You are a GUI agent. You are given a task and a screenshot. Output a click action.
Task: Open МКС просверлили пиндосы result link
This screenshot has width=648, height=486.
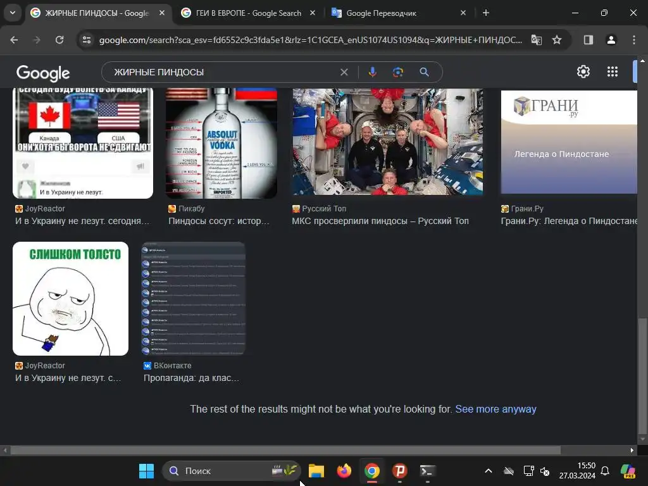pos(380,221)
